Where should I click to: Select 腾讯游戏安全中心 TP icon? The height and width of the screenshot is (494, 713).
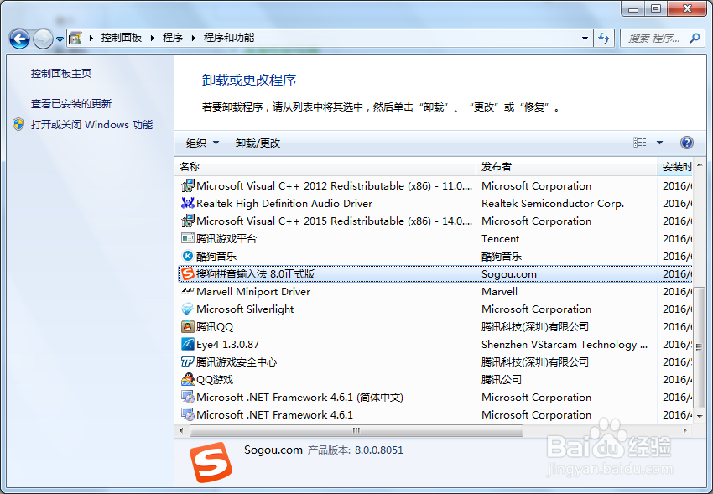(187, 361)
